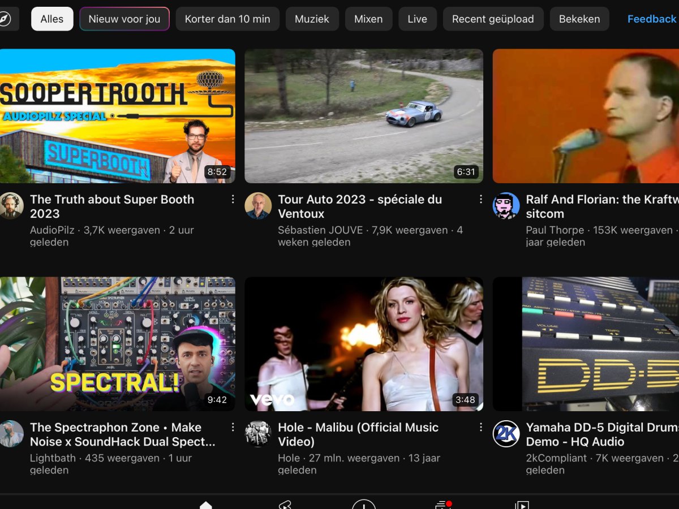Open title Tour Auto 2023 spéciale du Ventoux
The width and height of the screenshot is (679, 509).
(360, 206)
